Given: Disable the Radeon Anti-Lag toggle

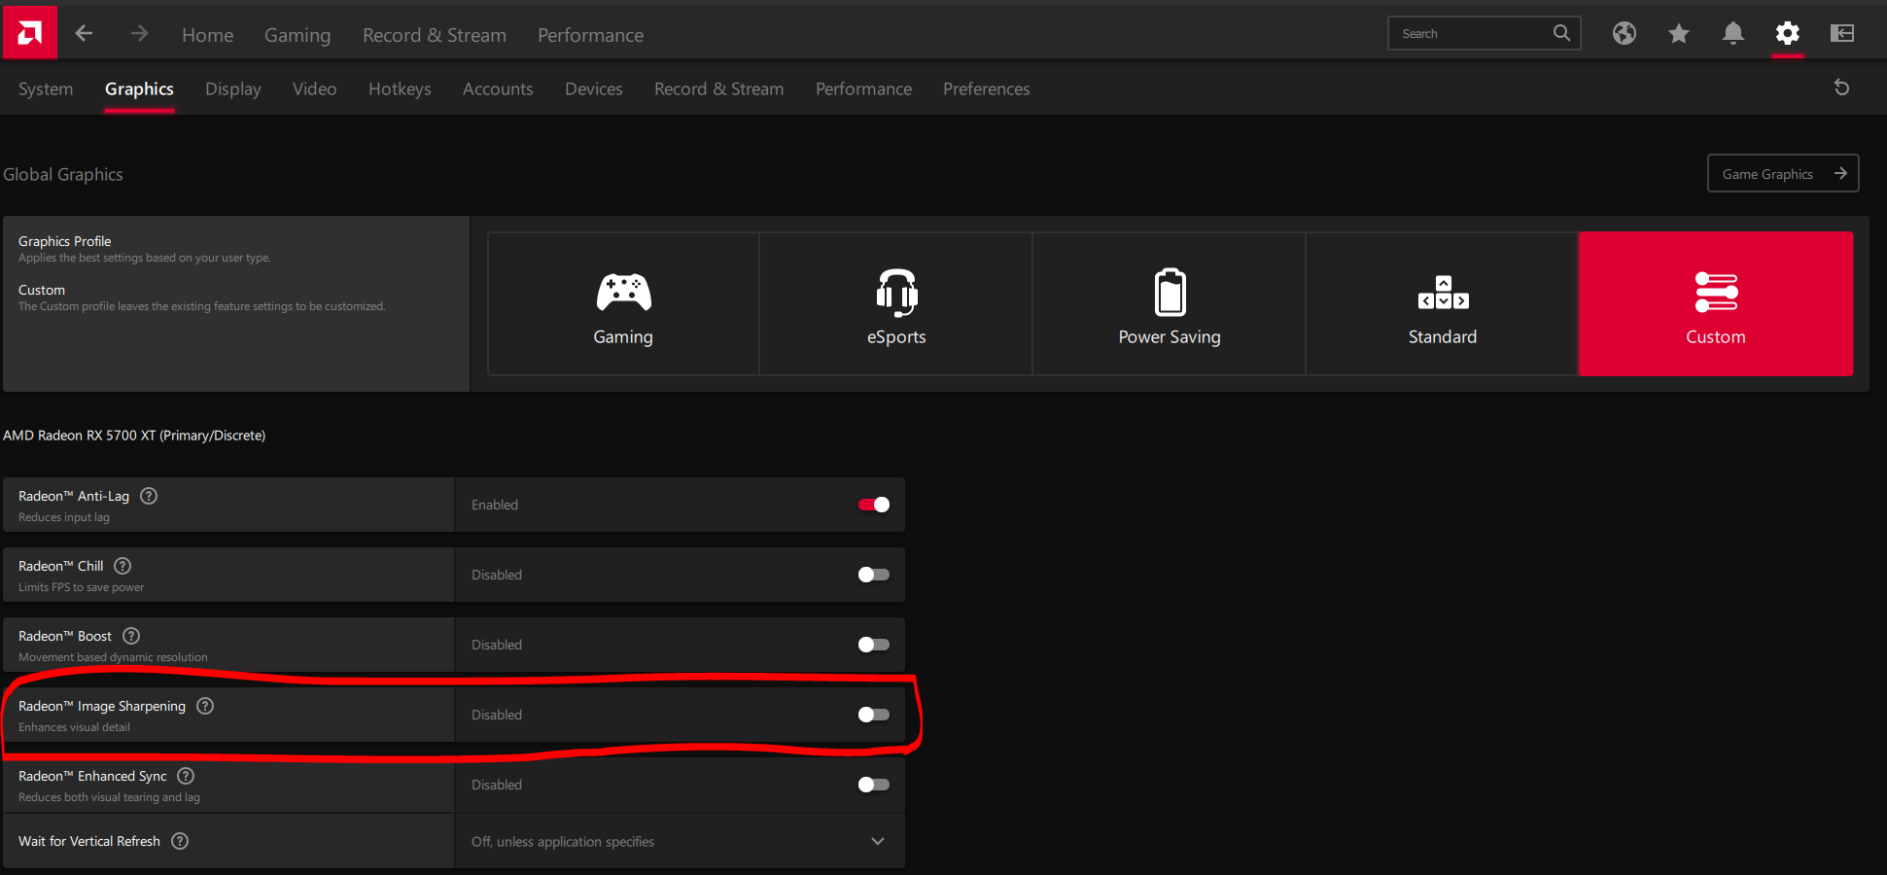Looking at the screenshot, I should [874, 505].
